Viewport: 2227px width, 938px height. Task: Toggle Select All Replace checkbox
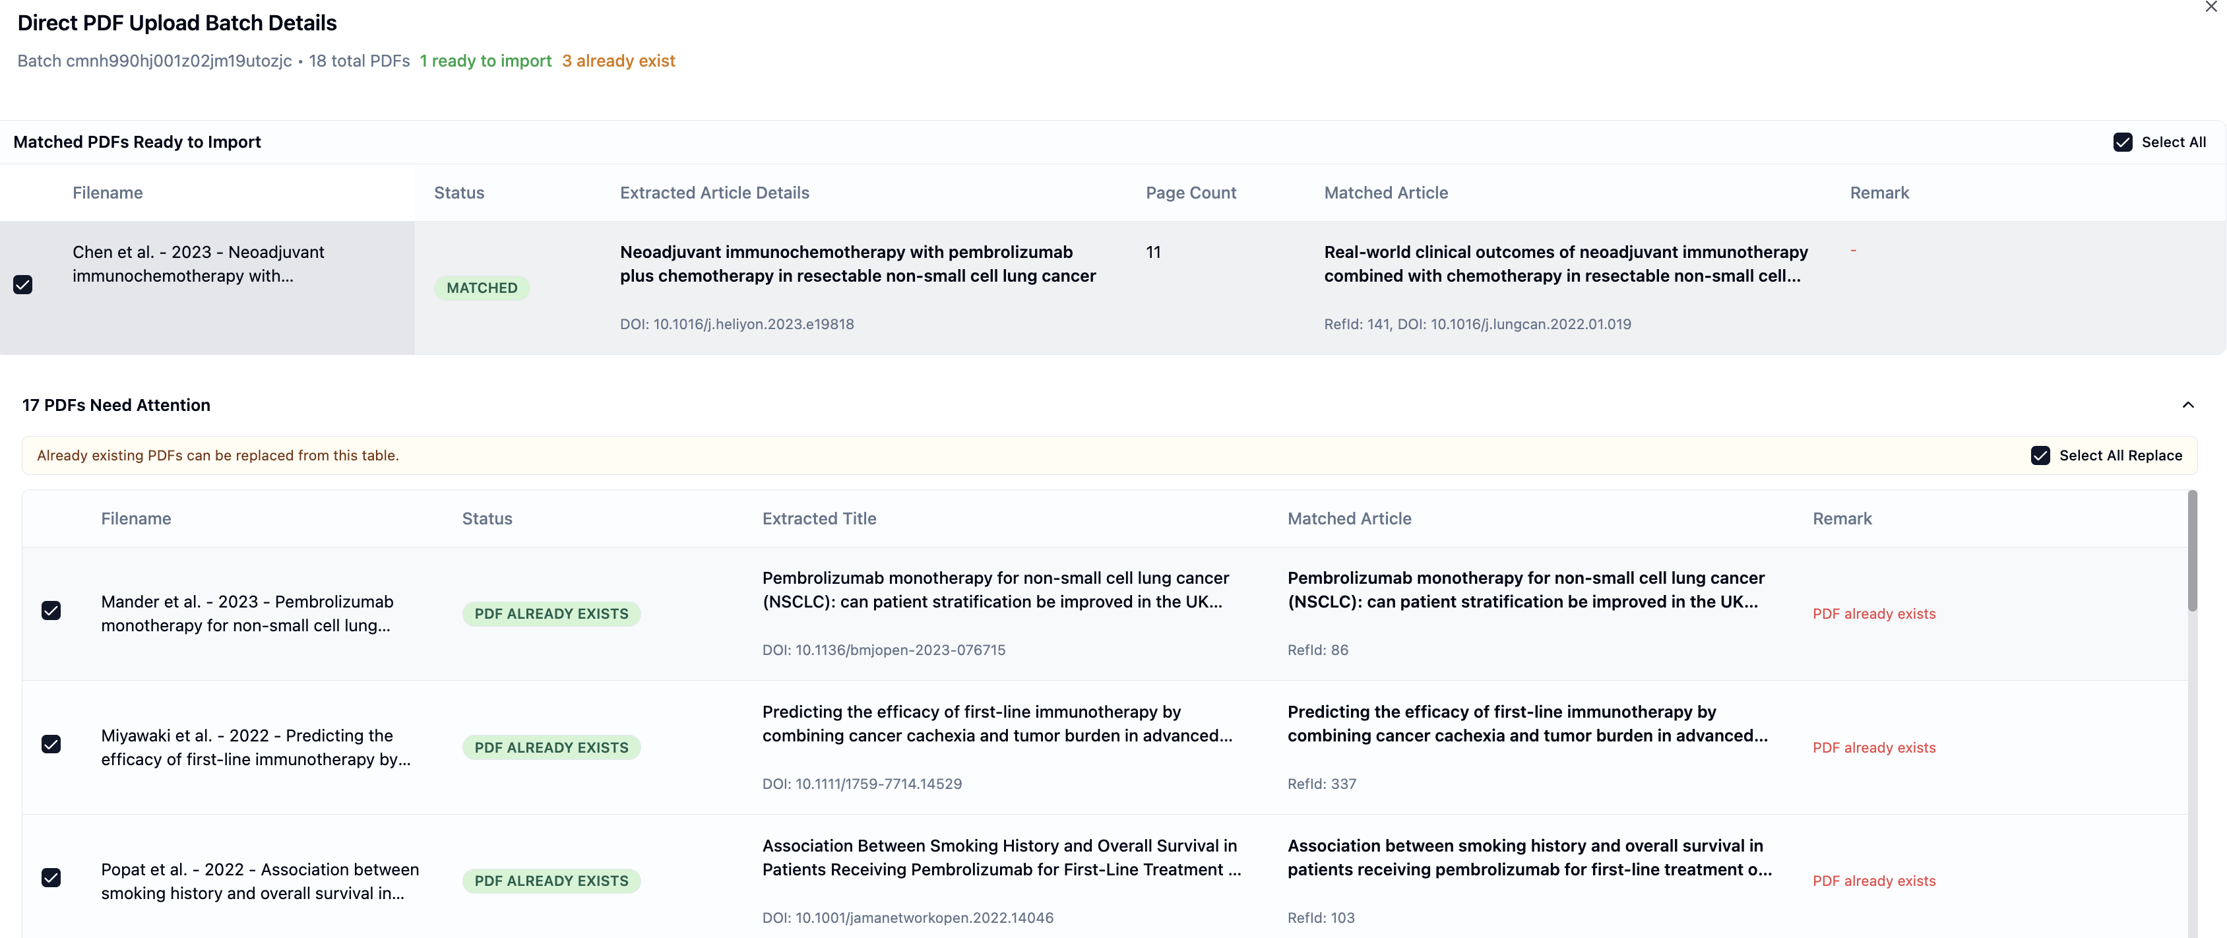coord(2040,456)
